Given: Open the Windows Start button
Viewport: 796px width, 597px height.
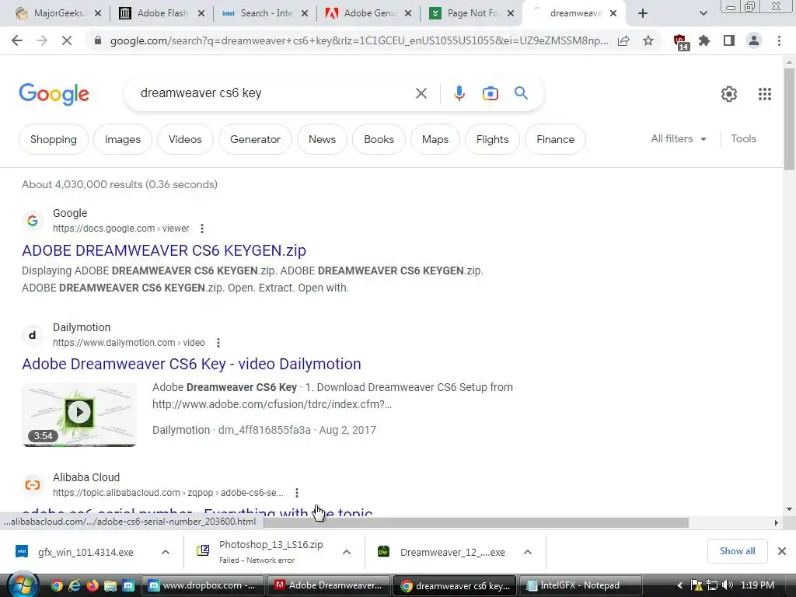Looking at the screenshot, I should (x=21, y=585).
